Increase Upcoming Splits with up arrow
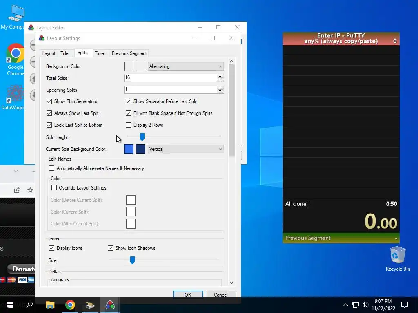This screenshot has height=313, width=418. pos(220,88)
